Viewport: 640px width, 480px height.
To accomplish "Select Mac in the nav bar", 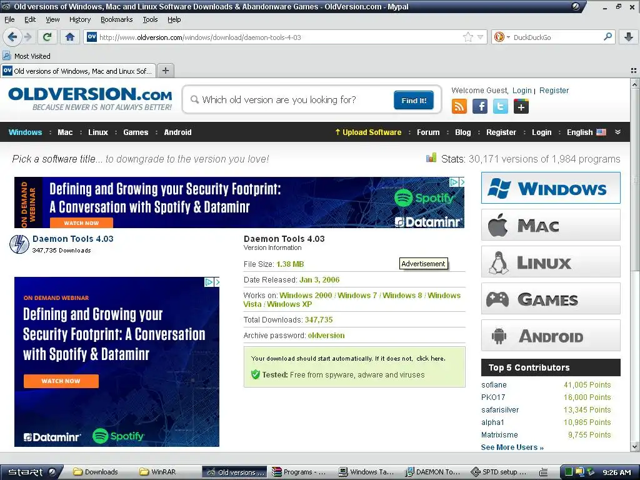I will pos(65,132).
